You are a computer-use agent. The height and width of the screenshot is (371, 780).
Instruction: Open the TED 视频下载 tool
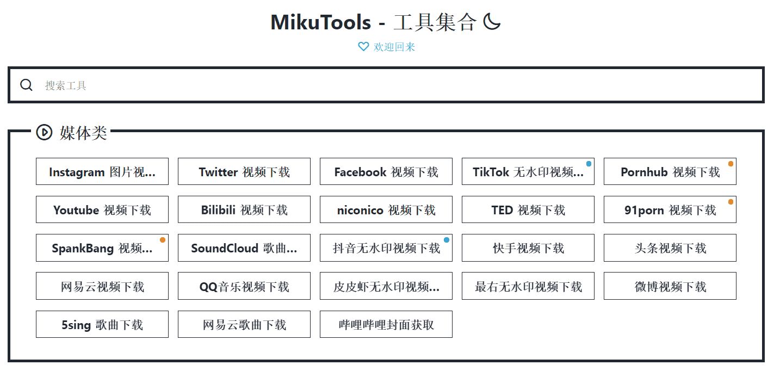(528, 210)
